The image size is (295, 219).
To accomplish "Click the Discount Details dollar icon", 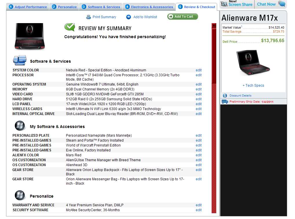I will 225,96.
